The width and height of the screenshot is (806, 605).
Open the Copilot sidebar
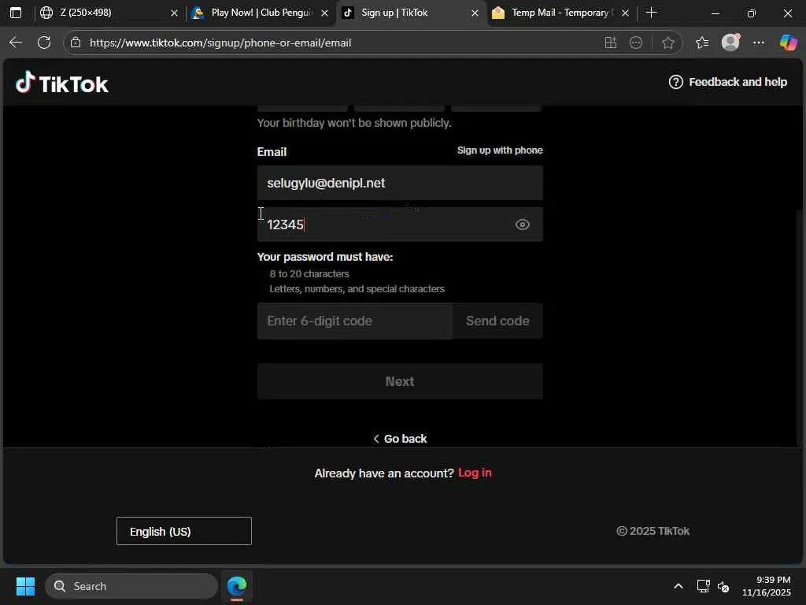(x=788, y=43)
